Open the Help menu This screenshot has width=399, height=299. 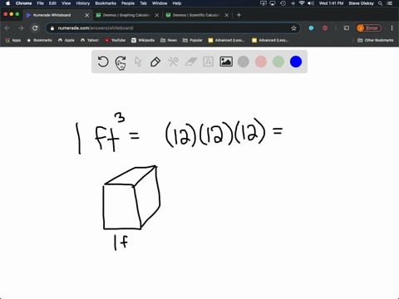coord(177,3)
